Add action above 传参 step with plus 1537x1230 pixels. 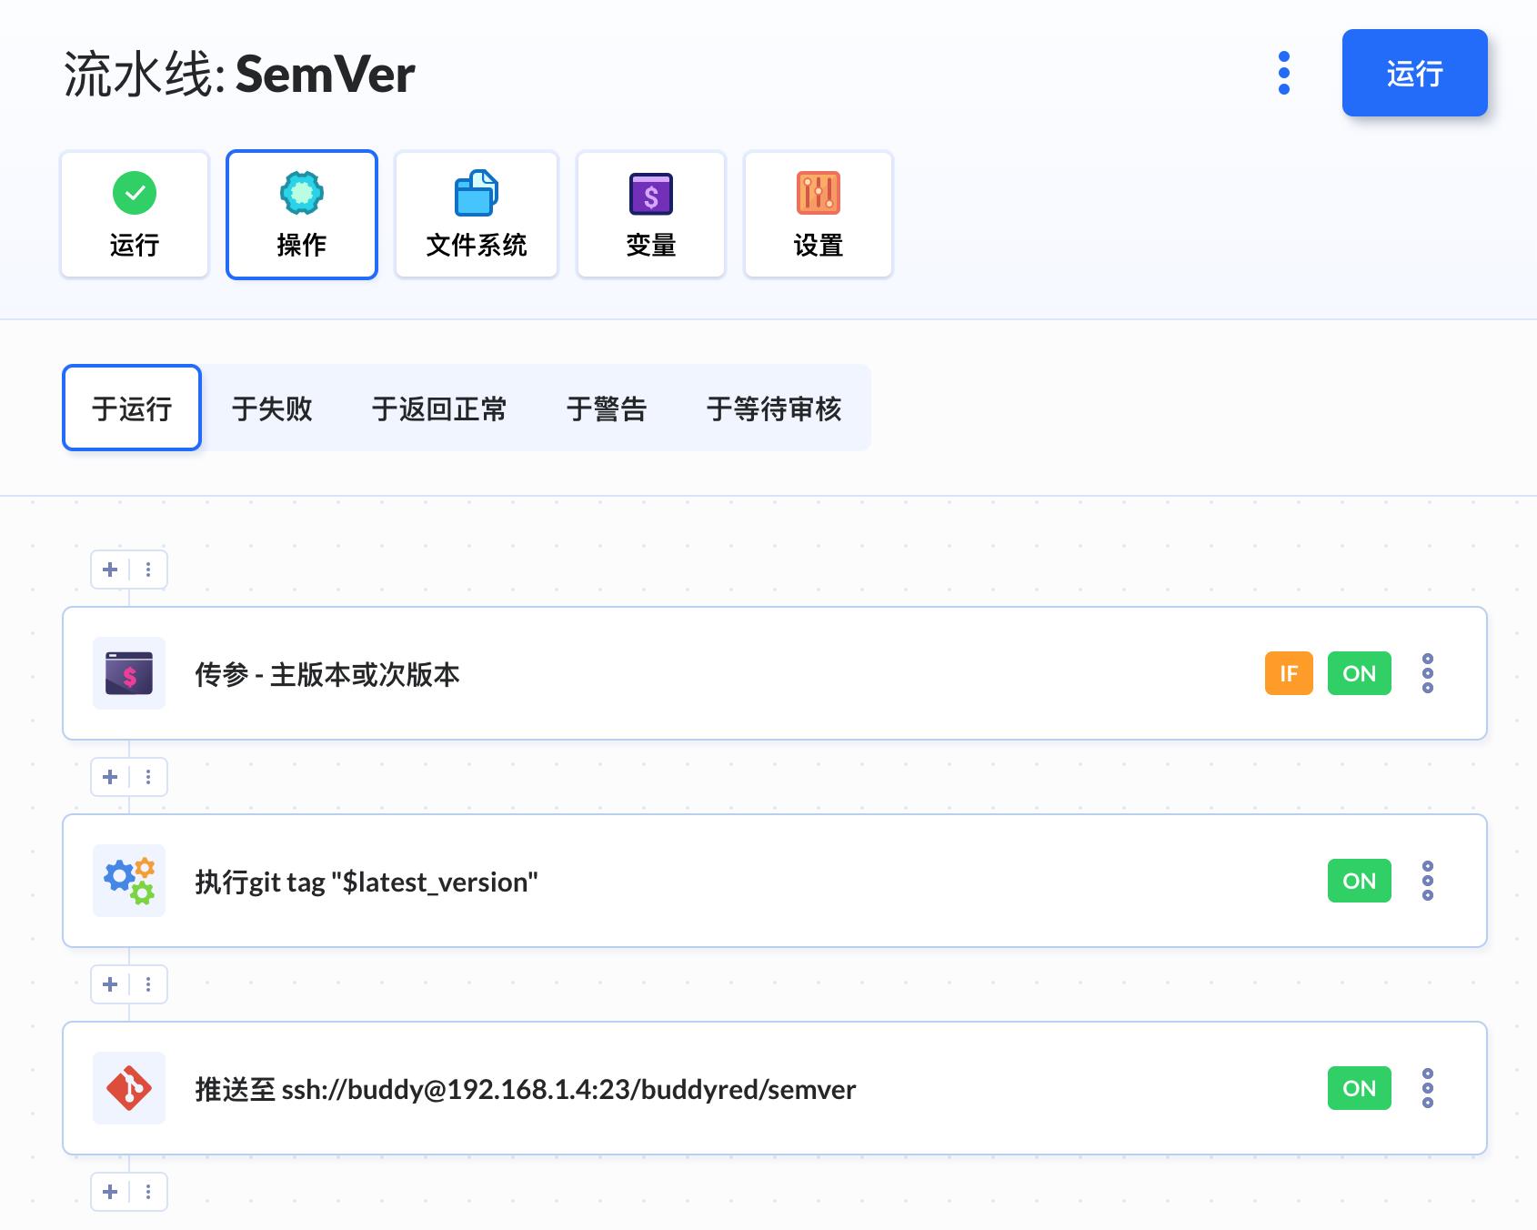110,570
